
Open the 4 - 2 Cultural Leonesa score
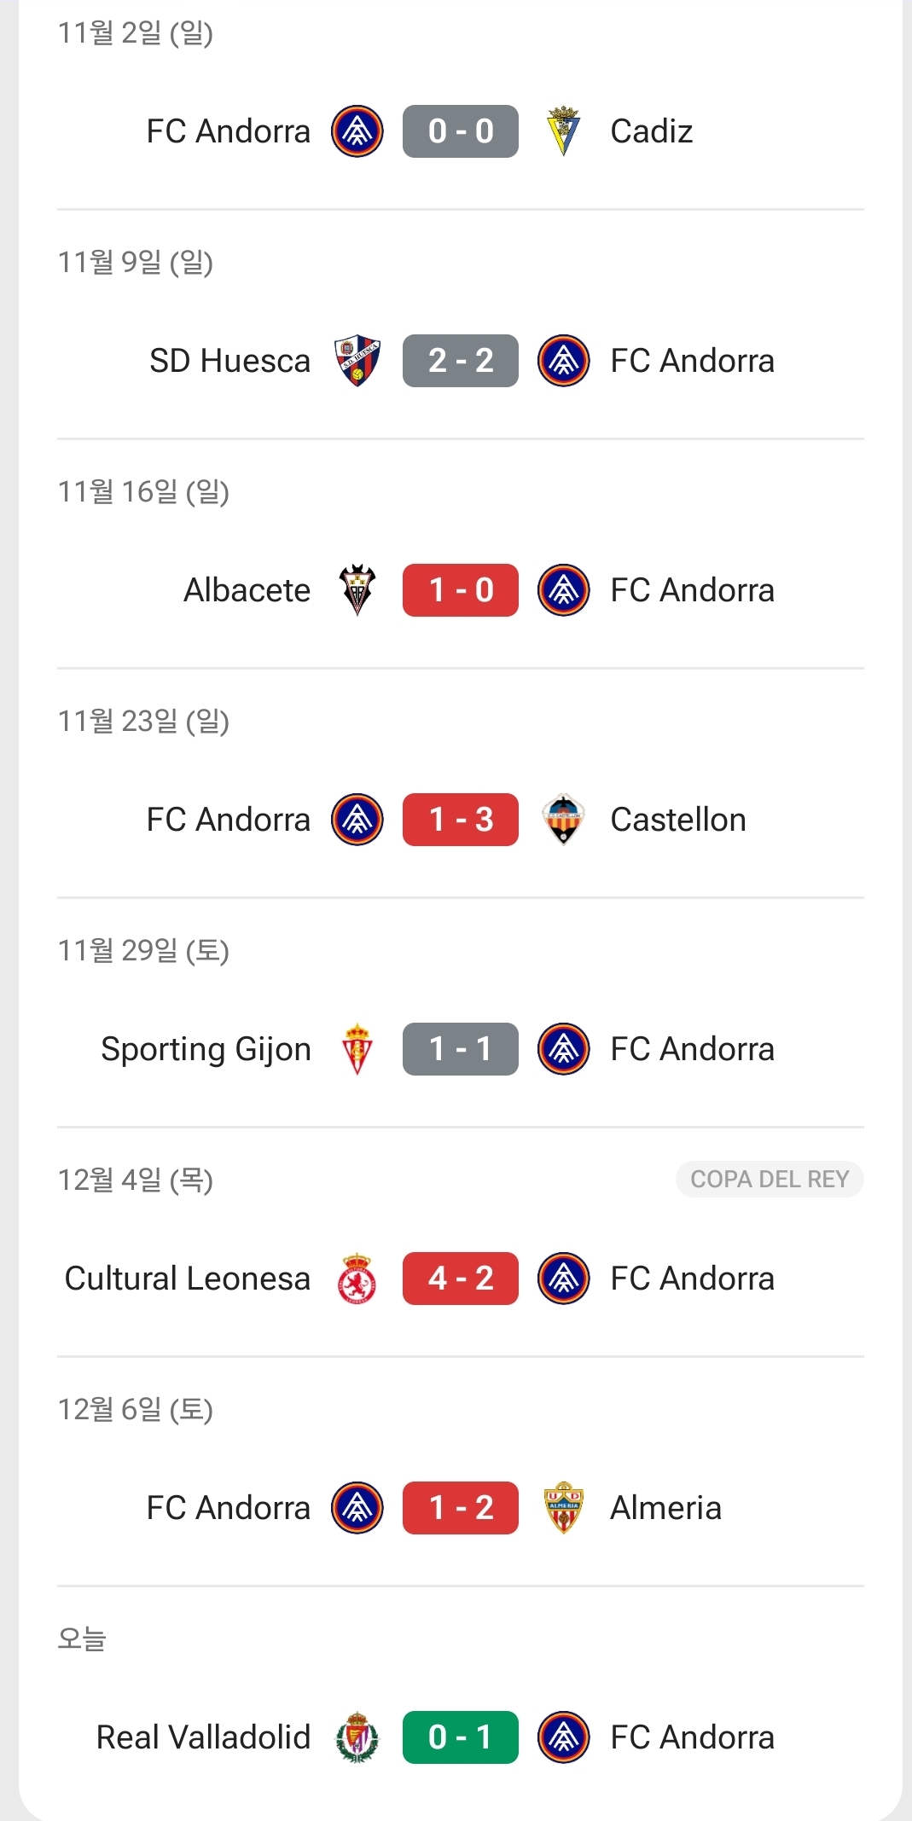click(x=461, y=1279)
